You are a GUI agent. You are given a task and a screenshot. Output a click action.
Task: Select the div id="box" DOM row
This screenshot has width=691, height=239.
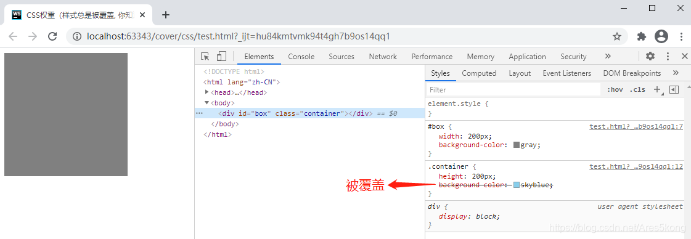(310, 113)
